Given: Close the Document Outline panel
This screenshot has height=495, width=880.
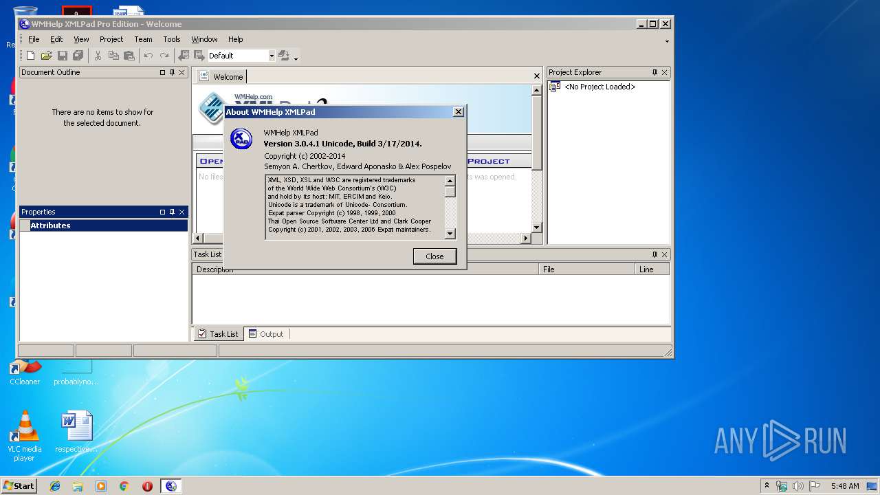Looking at the screenshot, I should pyautogui.click(x=182, y=72).
